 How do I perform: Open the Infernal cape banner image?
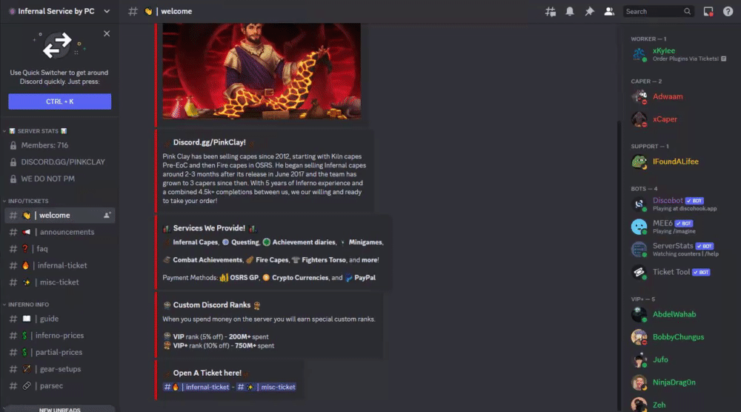point(262,71)
